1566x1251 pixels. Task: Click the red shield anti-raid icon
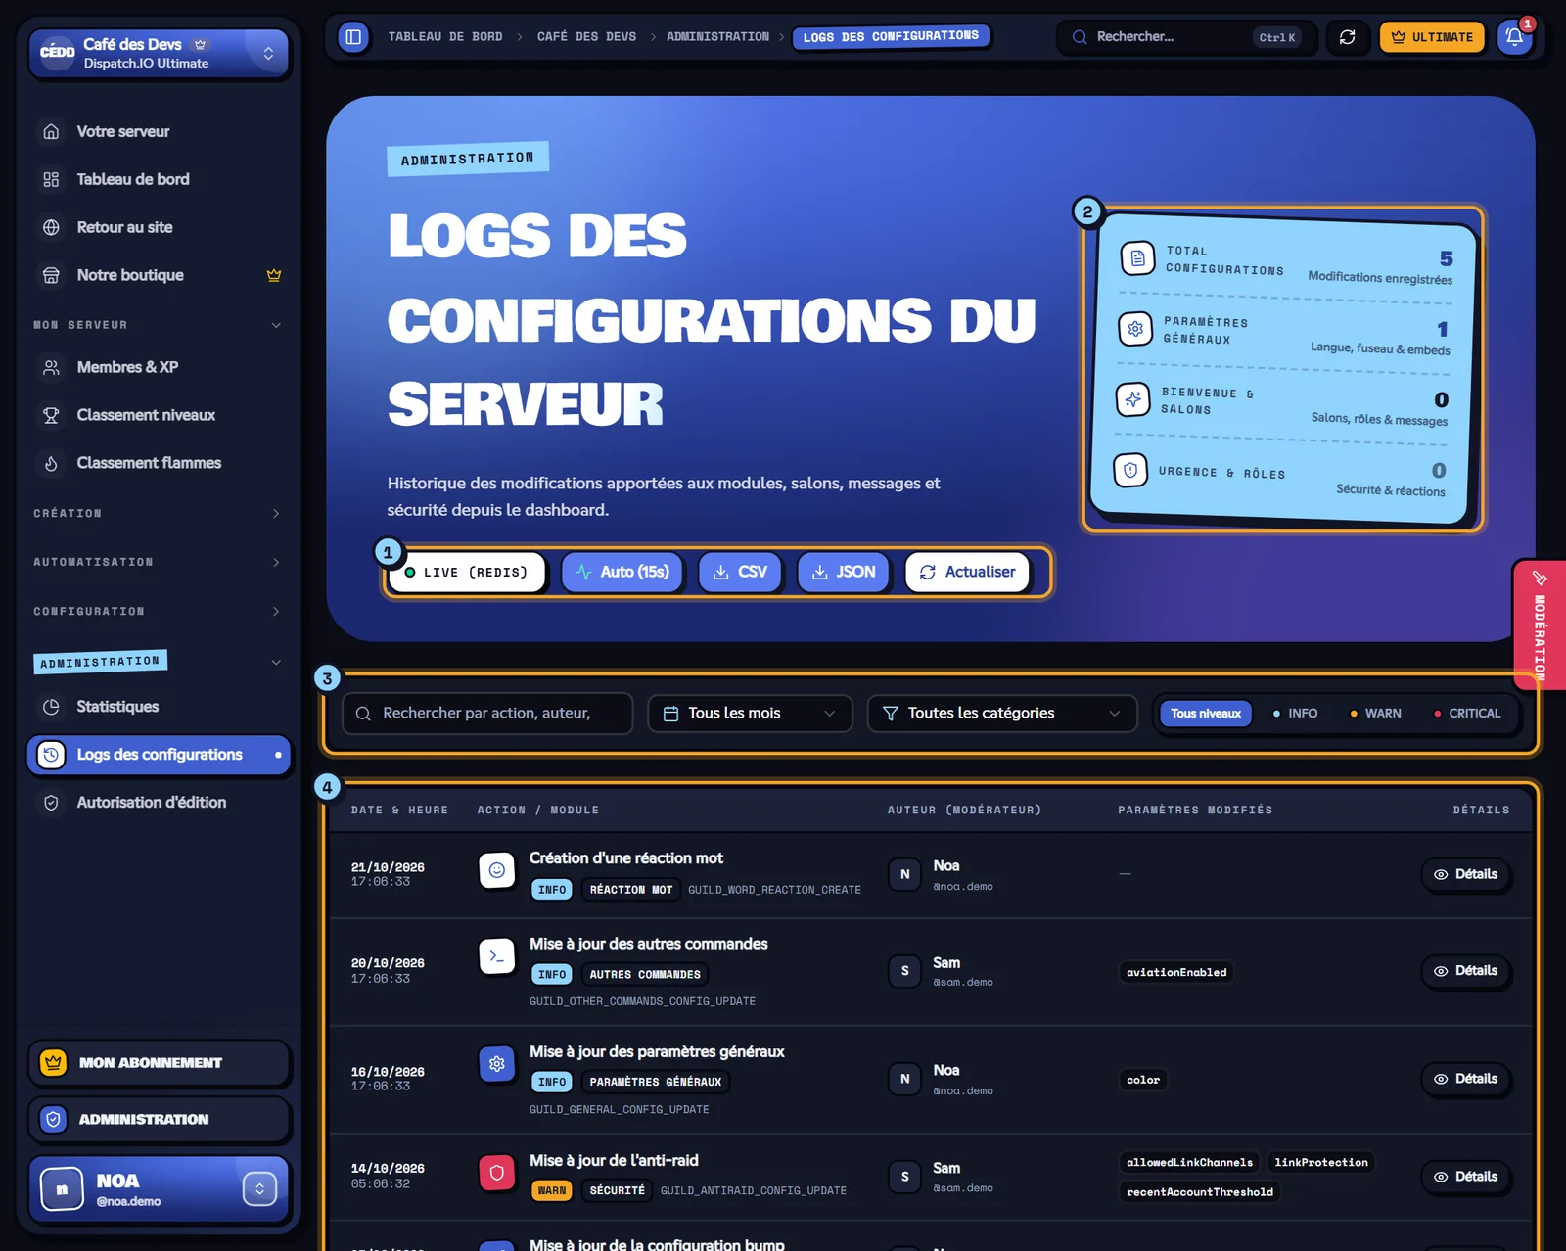(x=497, y=1172)
